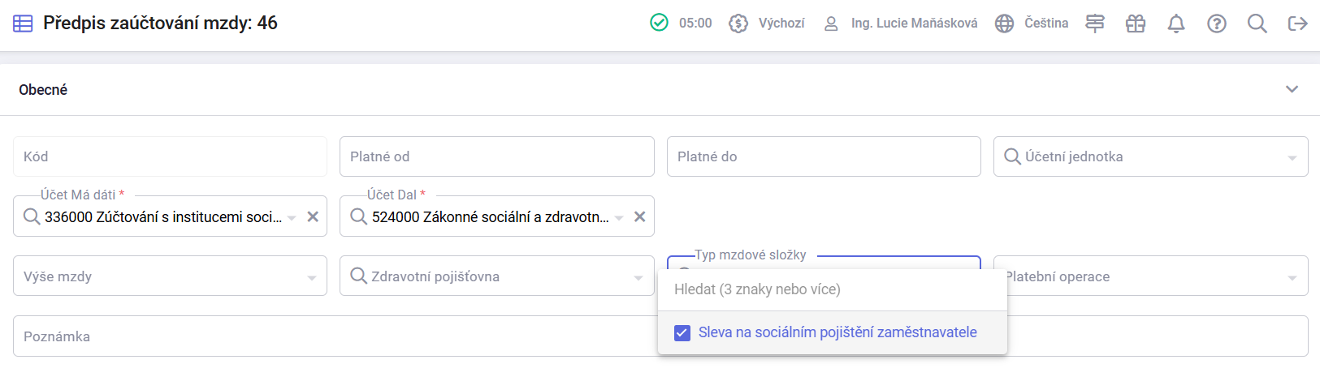Change language from Čeština
Screen dimensions: 1320x381
(1046, 24)
